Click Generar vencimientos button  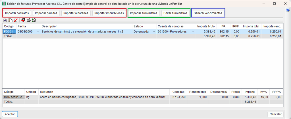pos(208,13)
